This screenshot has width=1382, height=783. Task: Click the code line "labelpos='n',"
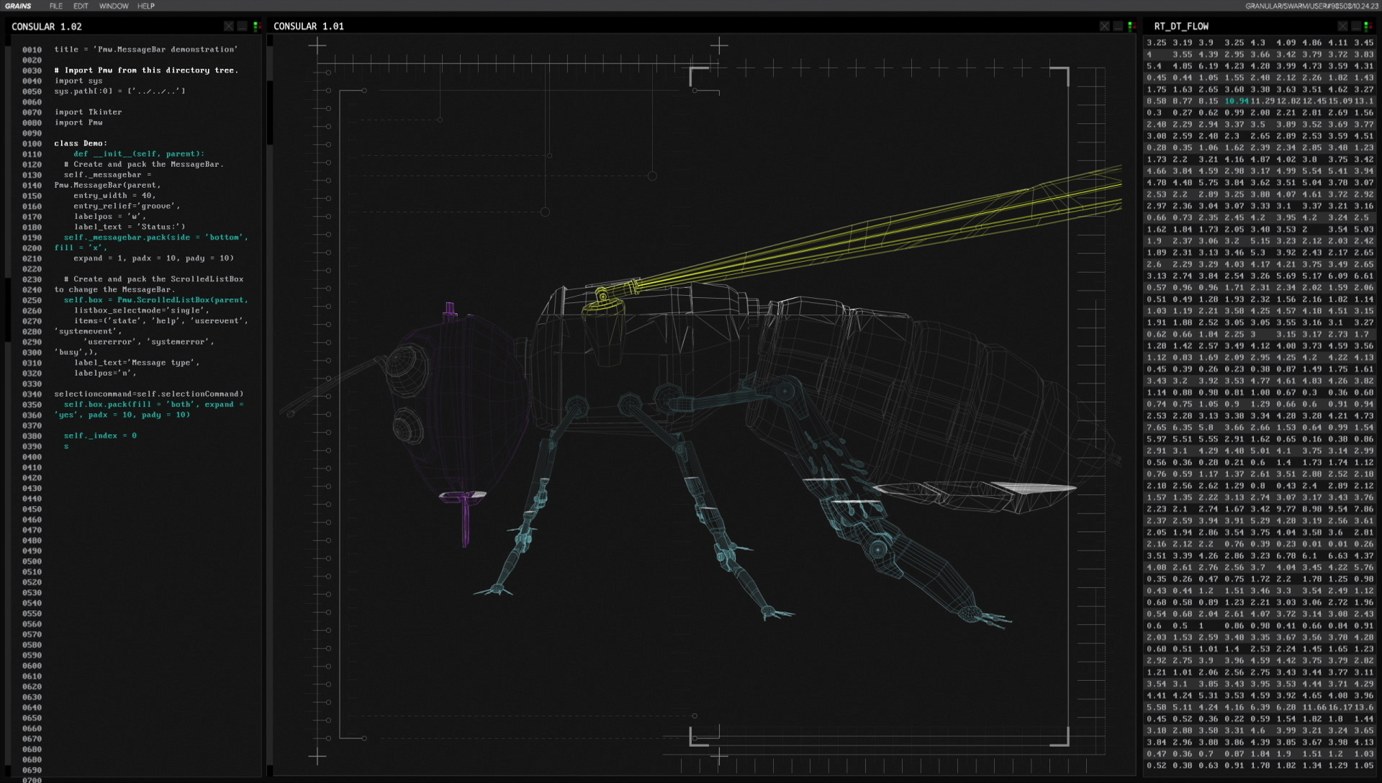click(x=105, y=373)
